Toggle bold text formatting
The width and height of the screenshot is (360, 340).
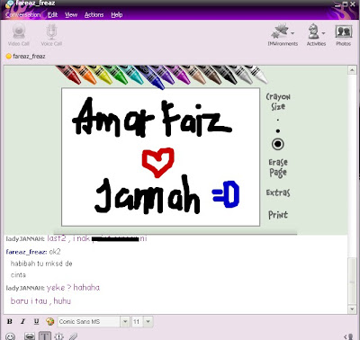[x=10, y=321]
